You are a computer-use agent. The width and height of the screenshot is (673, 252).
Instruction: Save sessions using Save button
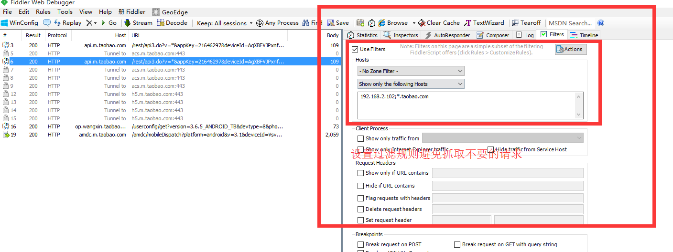pyautogui.click(x=338, y=23)
